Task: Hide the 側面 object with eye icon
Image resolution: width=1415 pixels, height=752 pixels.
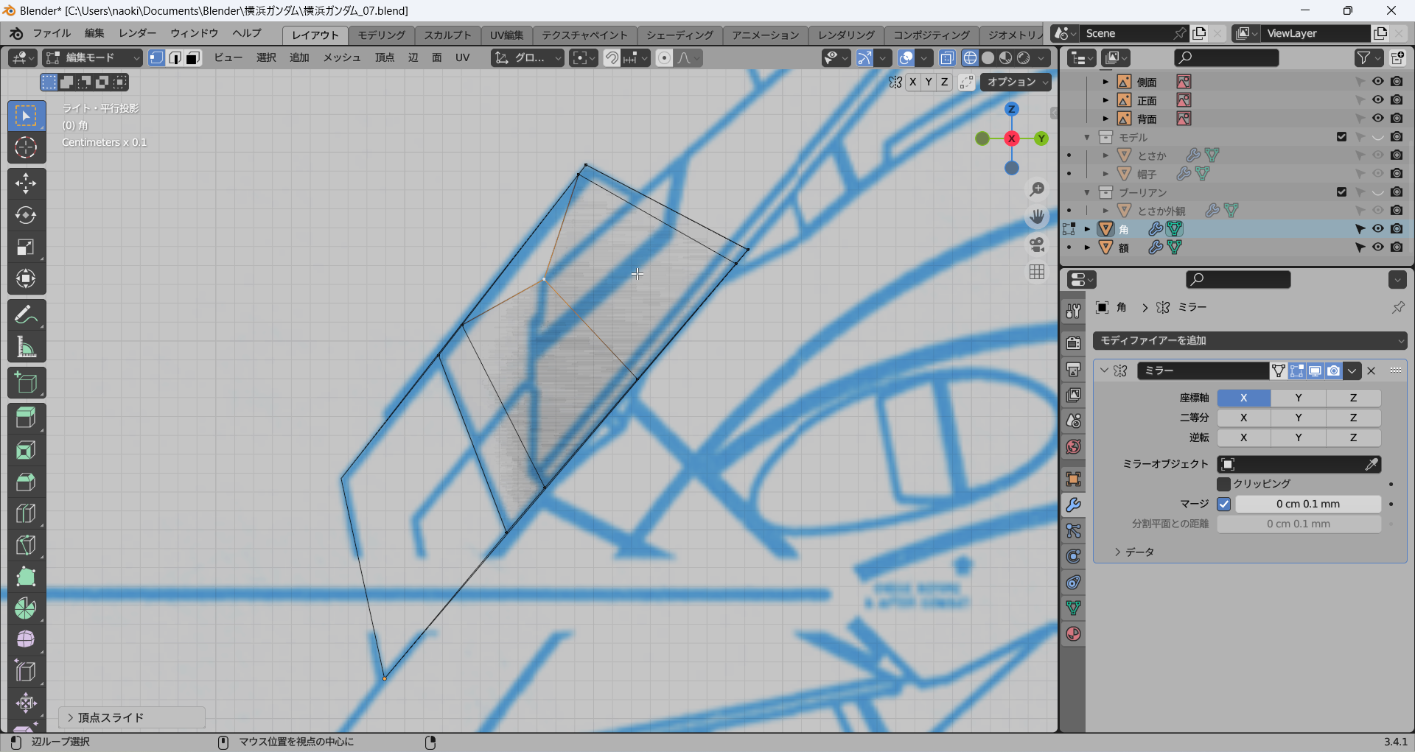Action: point(1377,82)
